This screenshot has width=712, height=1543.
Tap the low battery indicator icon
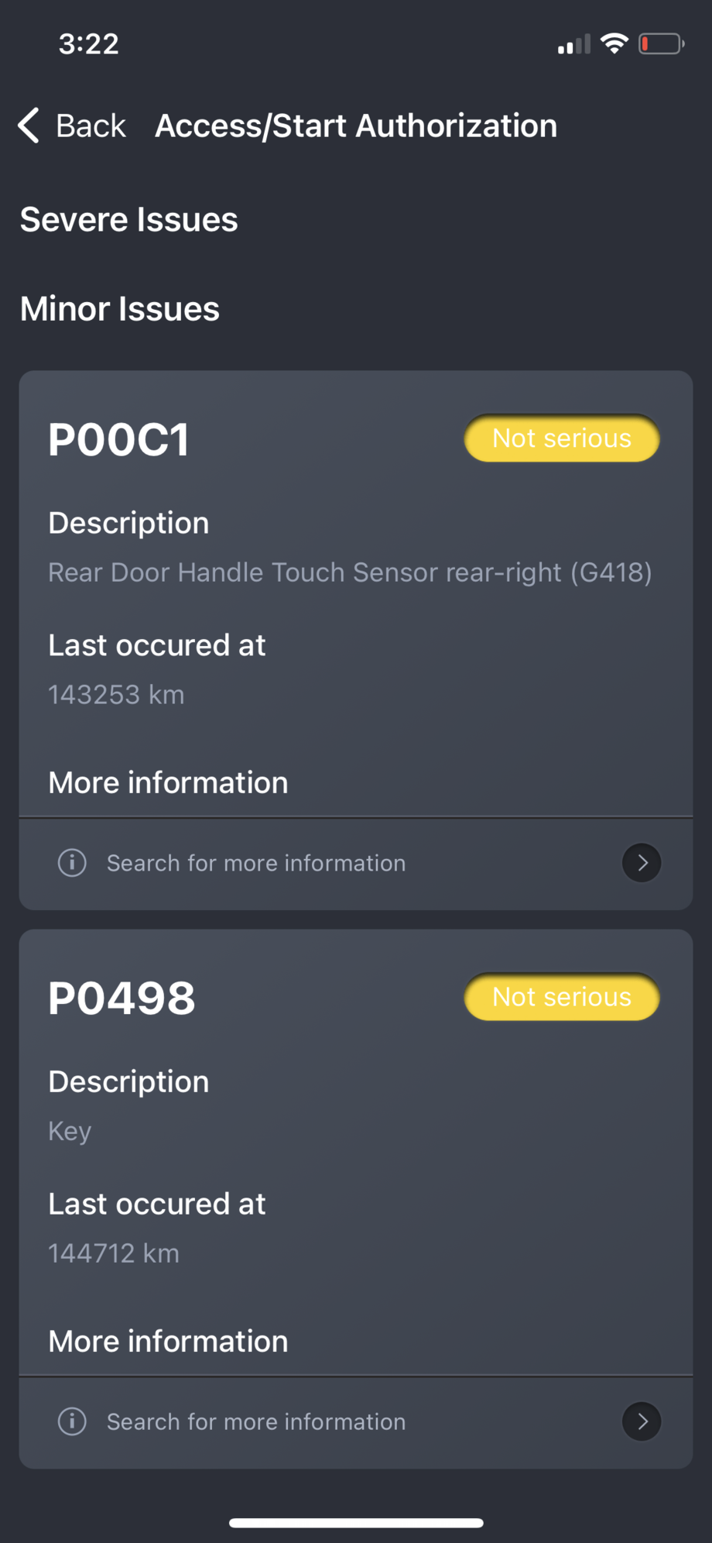661,44
